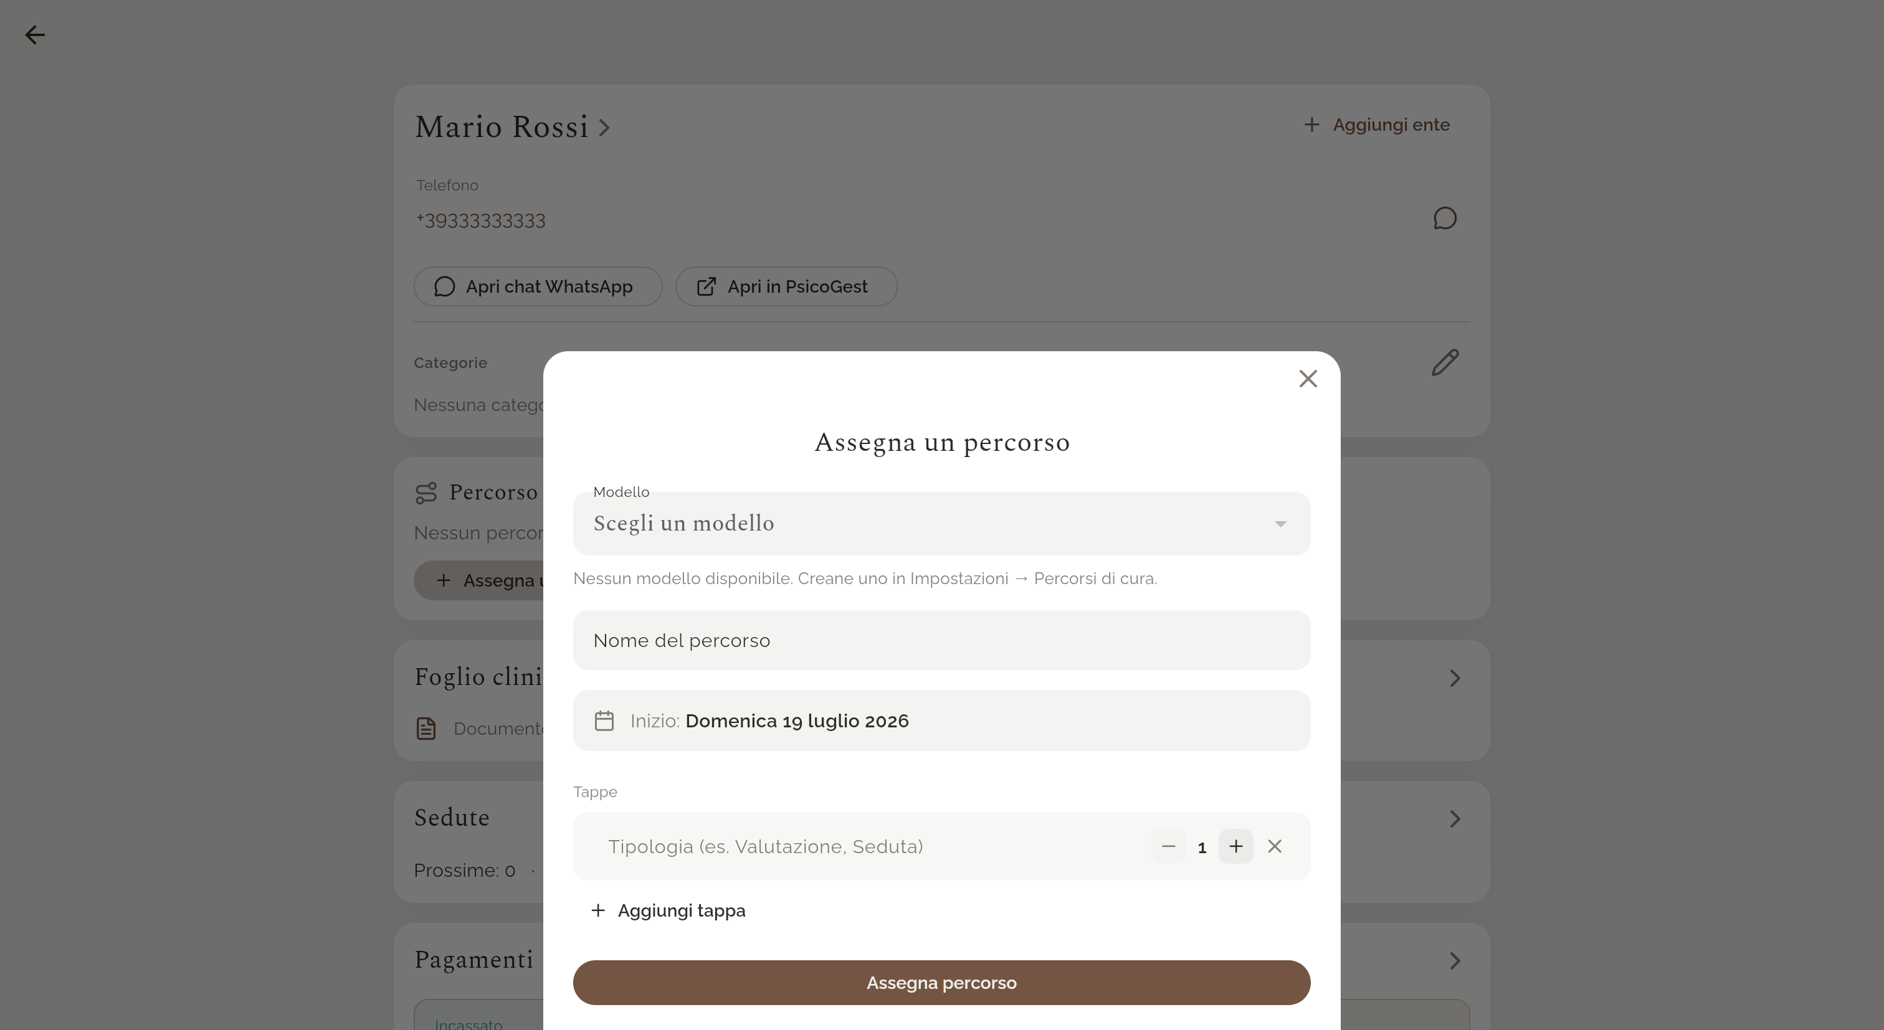1884x1030 pixels.
Task: Open the Scegli un modello dropdown
Action: click(x=941, y=523)
